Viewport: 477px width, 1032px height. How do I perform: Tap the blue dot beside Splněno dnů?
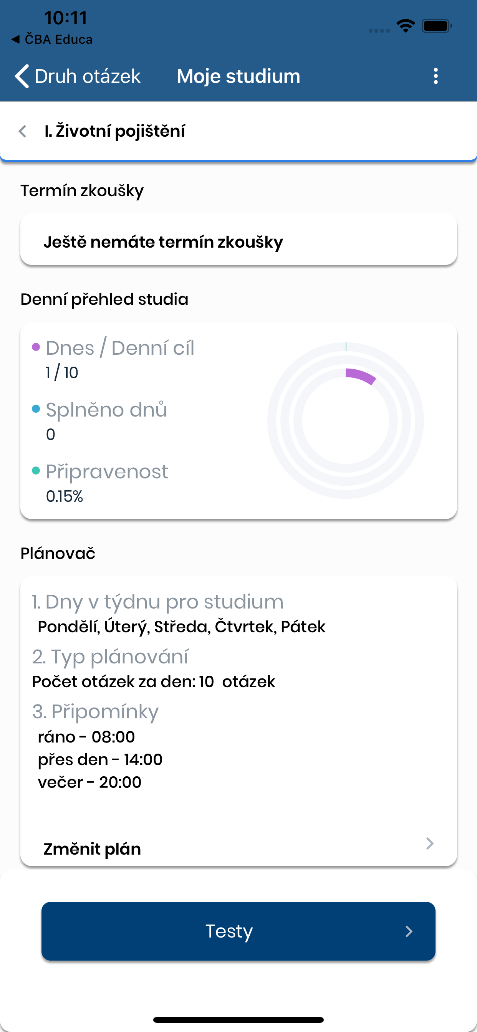coord(36,408)
